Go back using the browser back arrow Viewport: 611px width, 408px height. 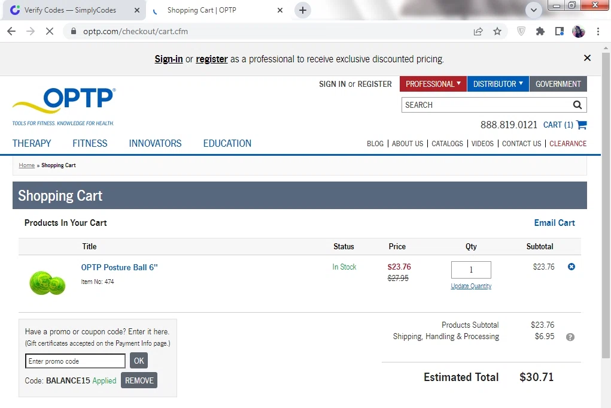tap(11, 31)
